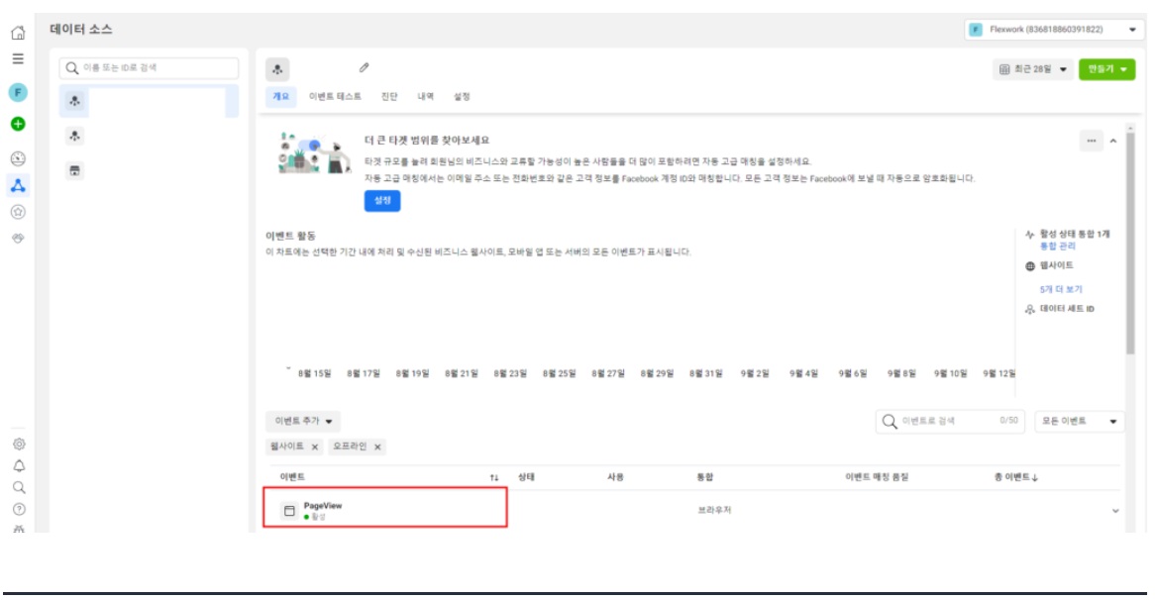Click the 9월 12일 chart date label
This screenshot has width=1155, height=600.
pyautogui.click(x=998, y=374)
